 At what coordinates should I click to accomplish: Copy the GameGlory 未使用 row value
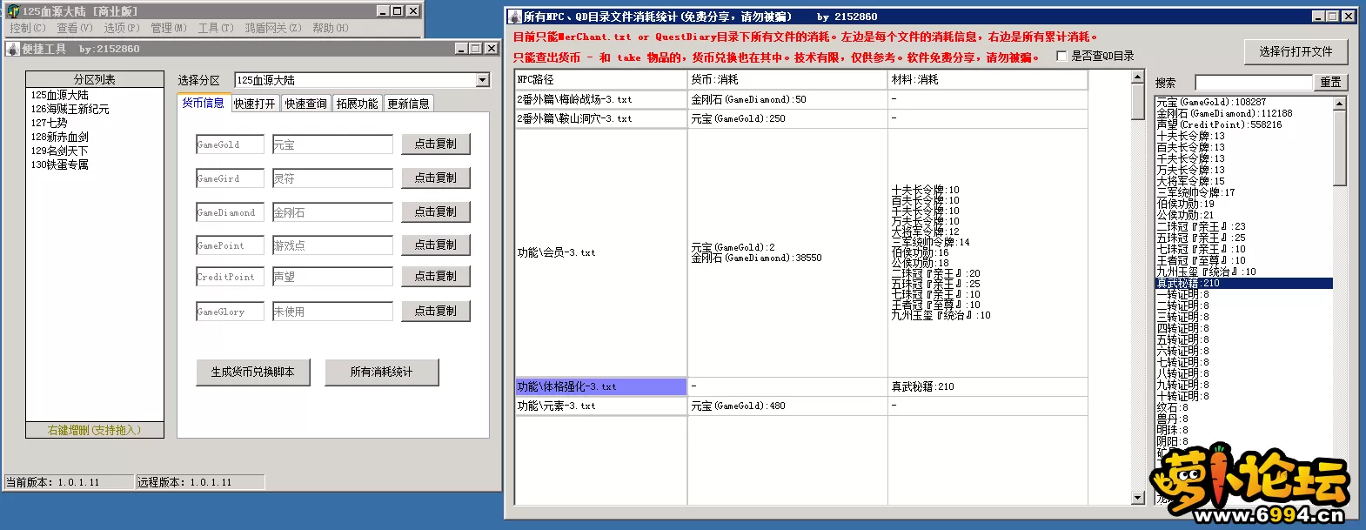435,311
